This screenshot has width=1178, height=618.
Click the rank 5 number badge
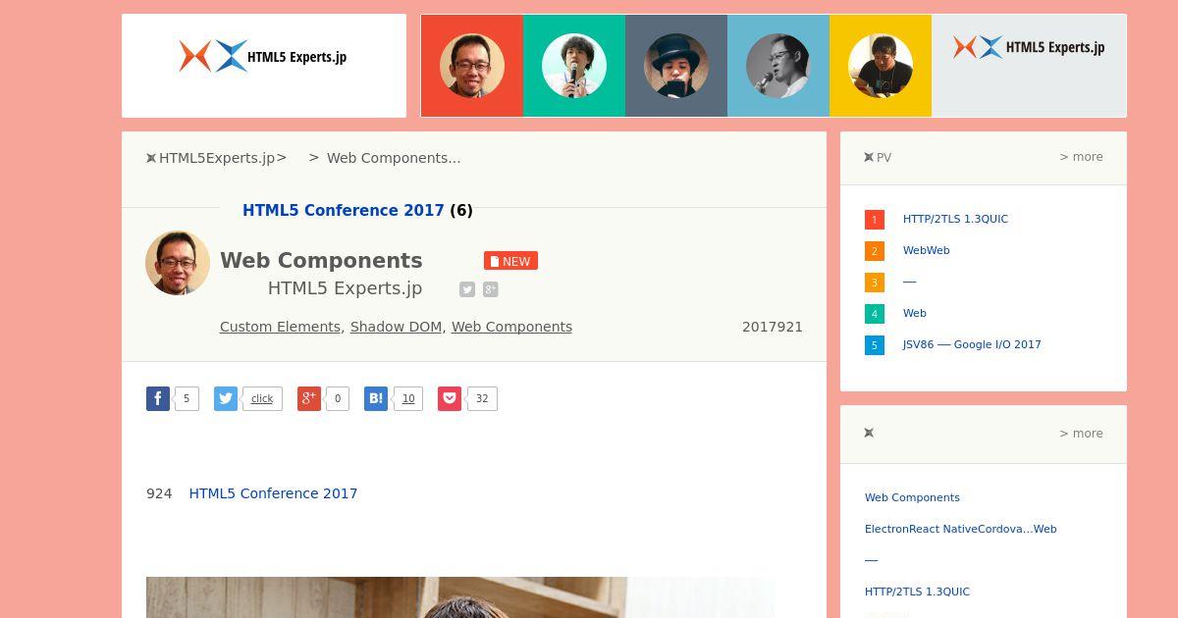click(875, 345)
